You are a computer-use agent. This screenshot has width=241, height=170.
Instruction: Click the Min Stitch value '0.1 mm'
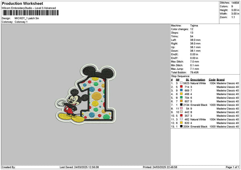(194, 65)
